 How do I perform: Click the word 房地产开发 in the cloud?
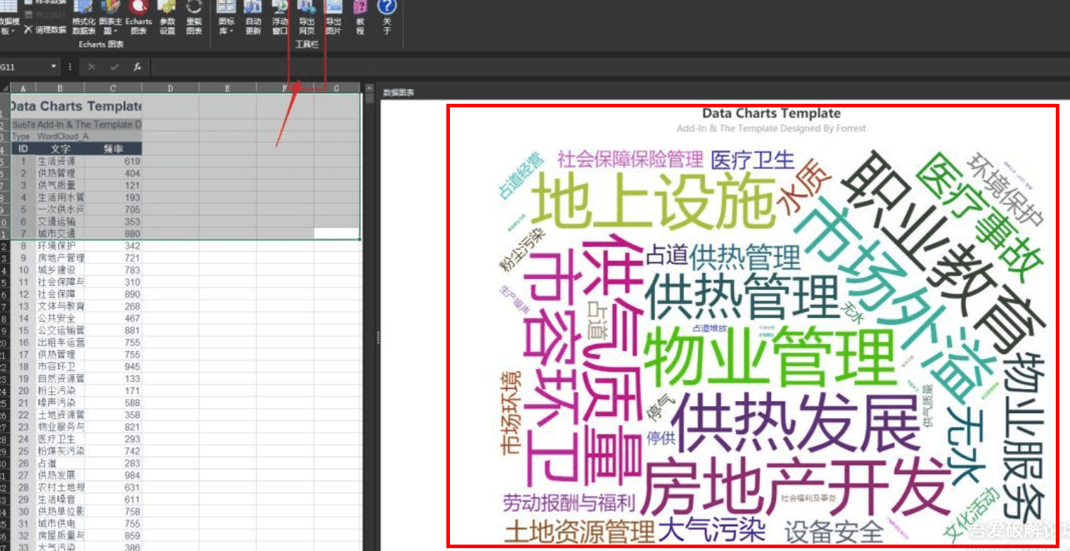pos(794,488)
